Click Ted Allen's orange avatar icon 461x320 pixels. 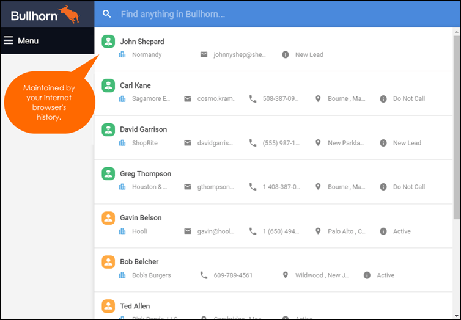coord(108,306)
